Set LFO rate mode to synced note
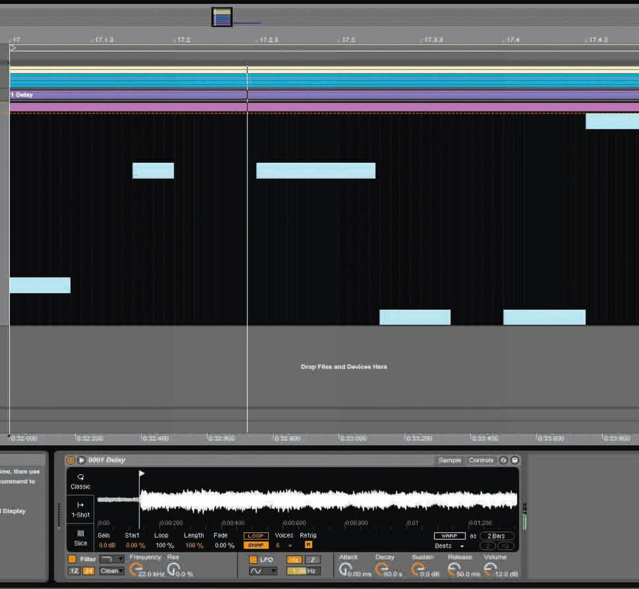Screen dimensions: 639x589 pos(313,559)
